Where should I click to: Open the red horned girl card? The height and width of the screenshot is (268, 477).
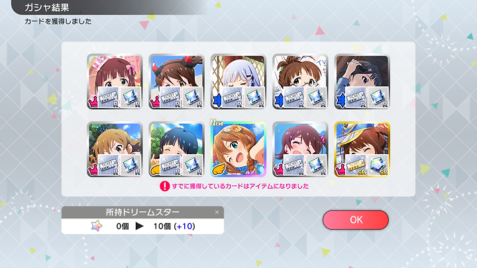coord(176,81)
